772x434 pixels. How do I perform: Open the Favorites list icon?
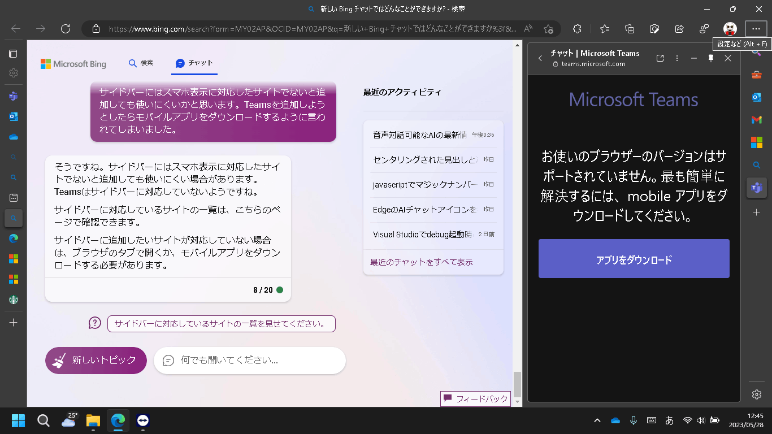pos(604,29)
